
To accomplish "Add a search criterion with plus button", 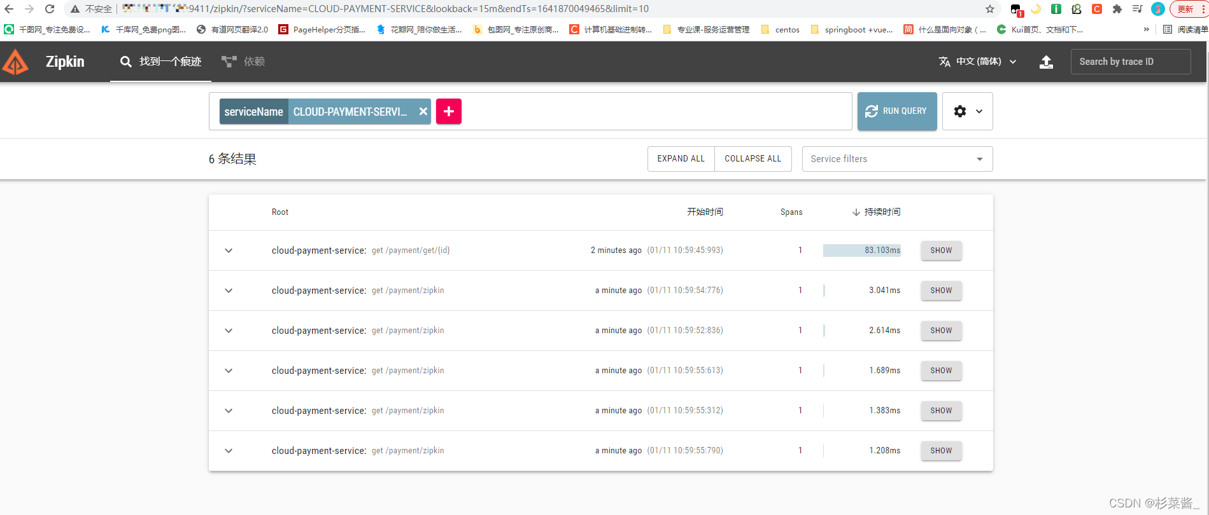I will [449, 111].
